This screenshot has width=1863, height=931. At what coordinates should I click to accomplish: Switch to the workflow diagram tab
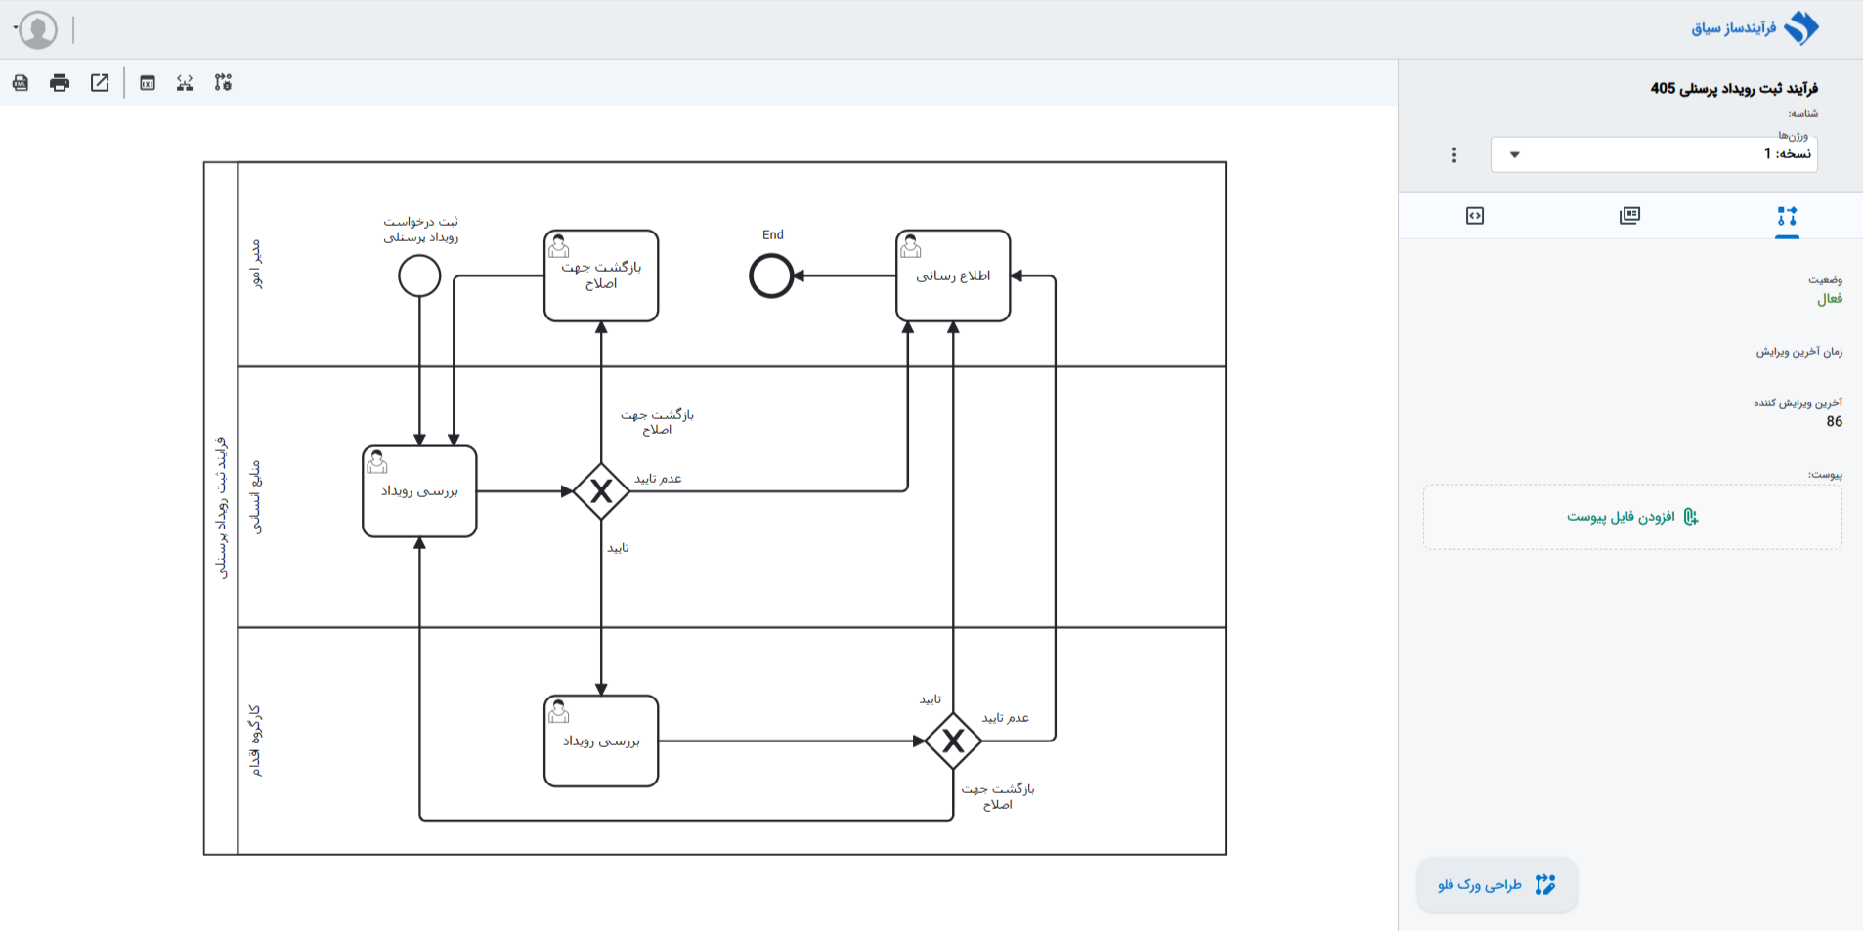(1787, 216)
